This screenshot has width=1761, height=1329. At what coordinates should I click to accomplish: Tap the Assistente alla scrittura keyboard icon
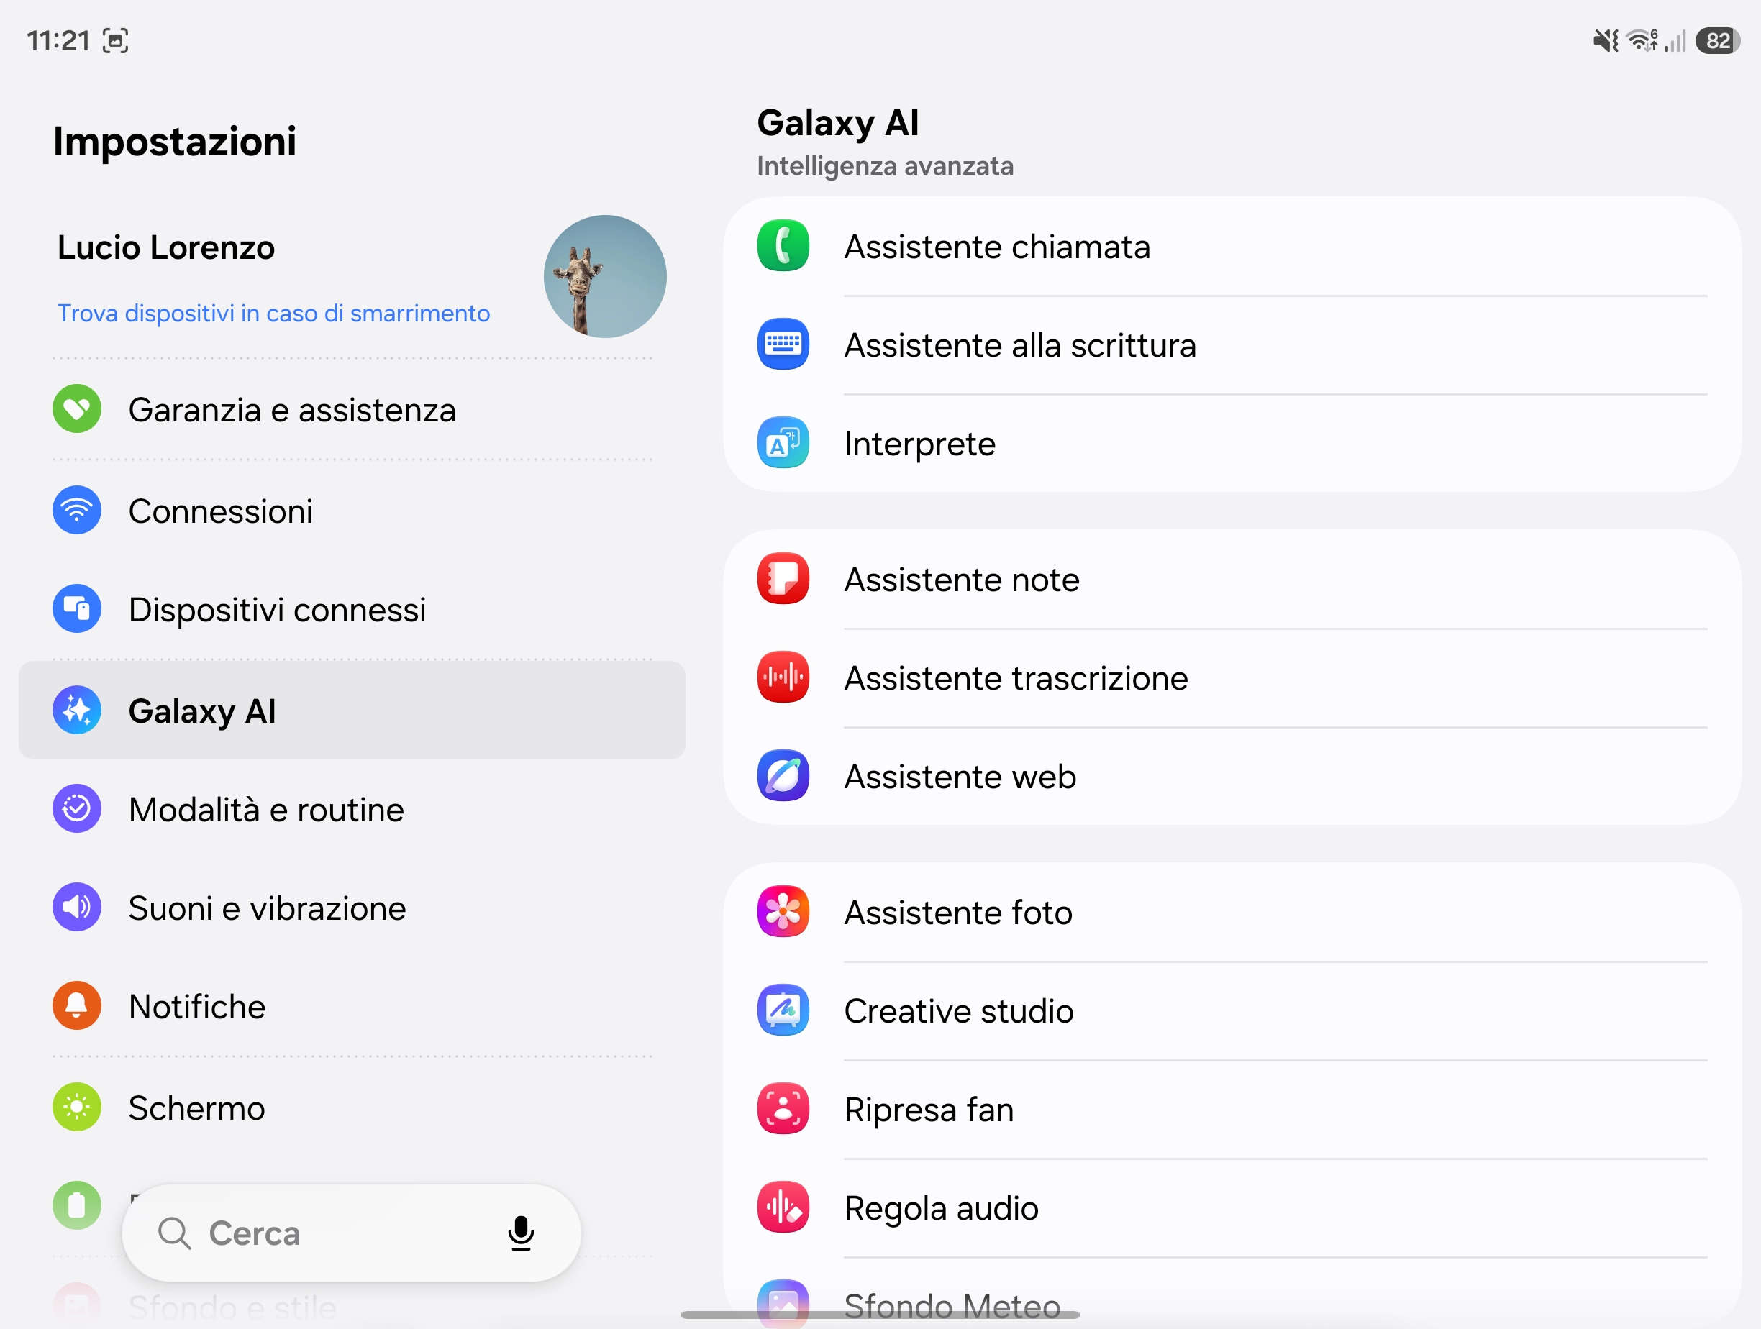tap(783, 344)
